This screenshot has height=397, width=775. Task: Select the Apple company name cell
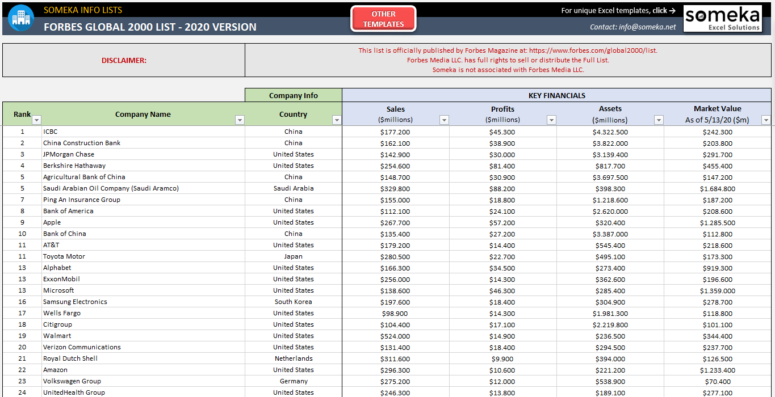coord(144,222)
